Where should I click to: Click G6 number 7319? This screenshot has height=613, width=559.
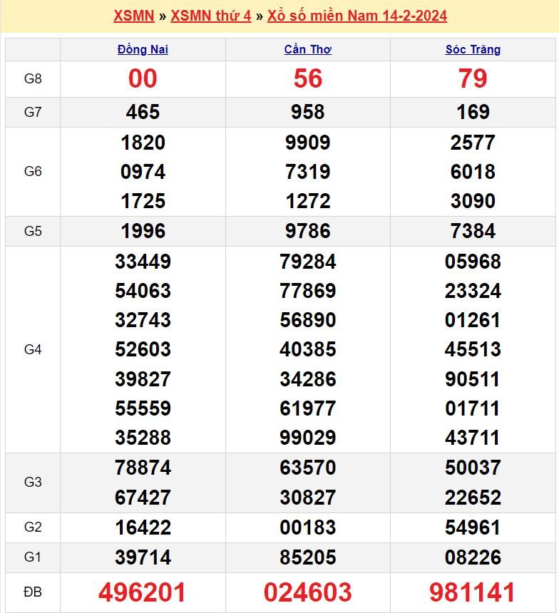[308, 172]
